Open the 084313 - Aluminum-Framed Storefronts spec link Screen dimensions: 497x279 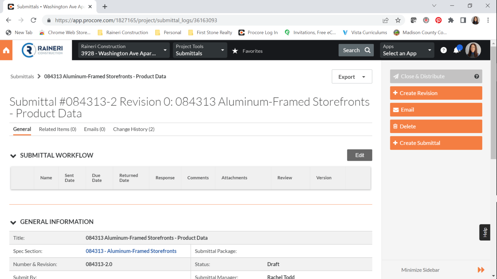click(131, 251)
